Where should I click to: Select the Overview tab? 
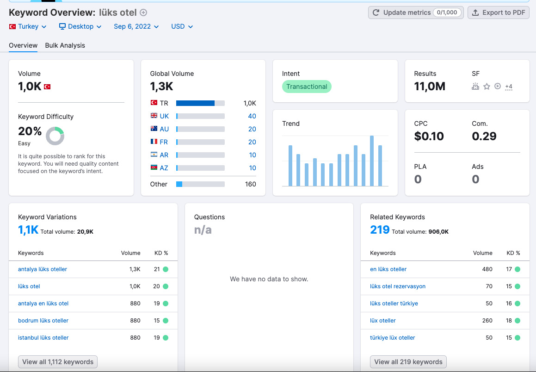[23, 45]
